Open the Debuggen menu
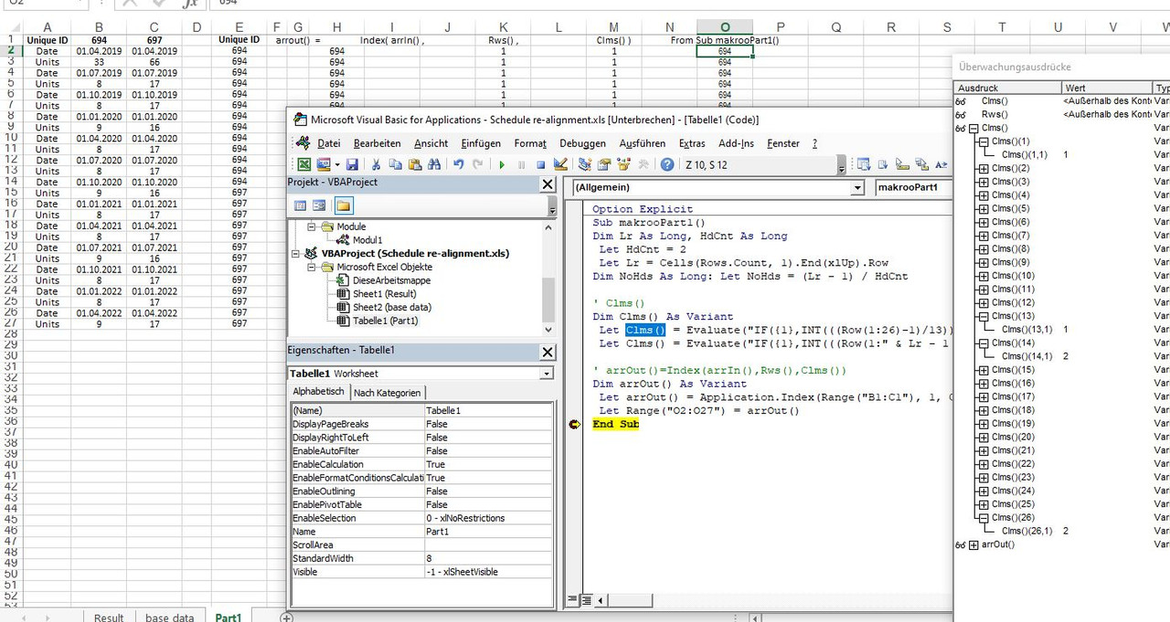 coord(582,143)
